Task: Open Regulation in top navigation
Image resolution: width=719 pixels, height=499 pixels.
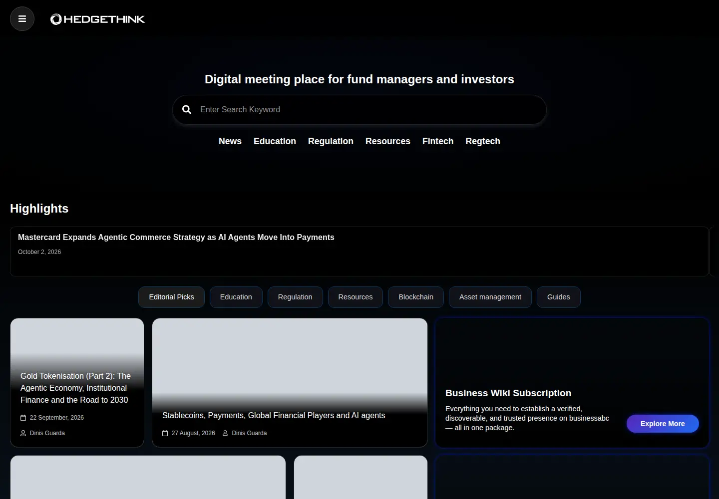Action: tap(331, 141)
